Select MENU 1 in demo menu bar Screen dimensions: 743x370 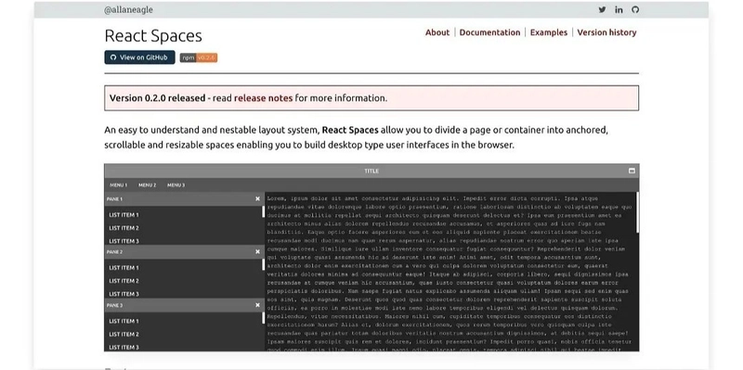click(119, 185)
